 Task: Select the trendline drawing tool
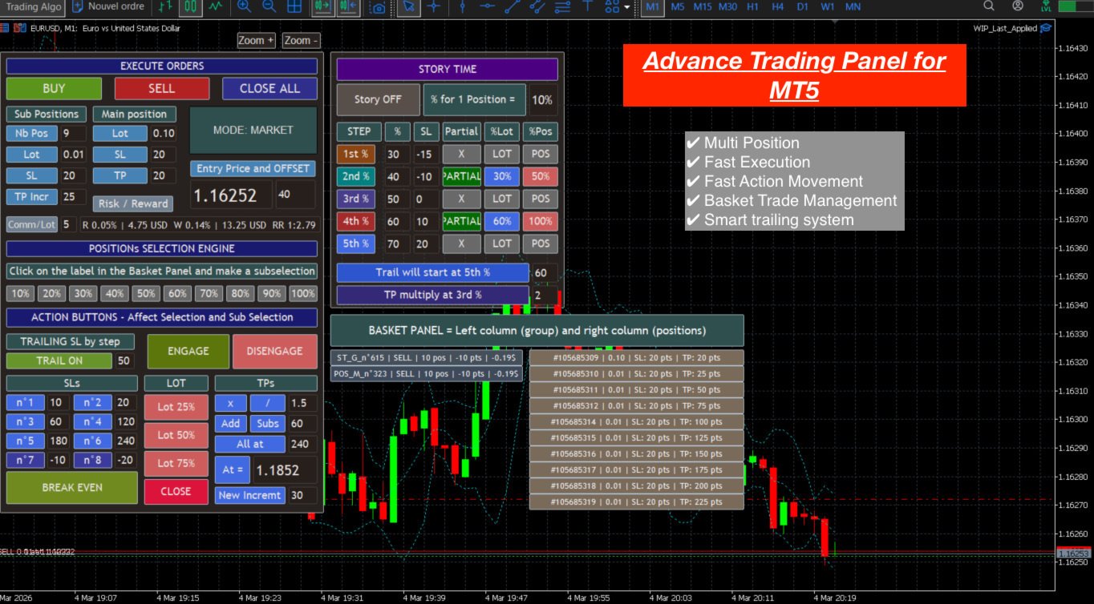pyautogui.click(x=513, y=6)
